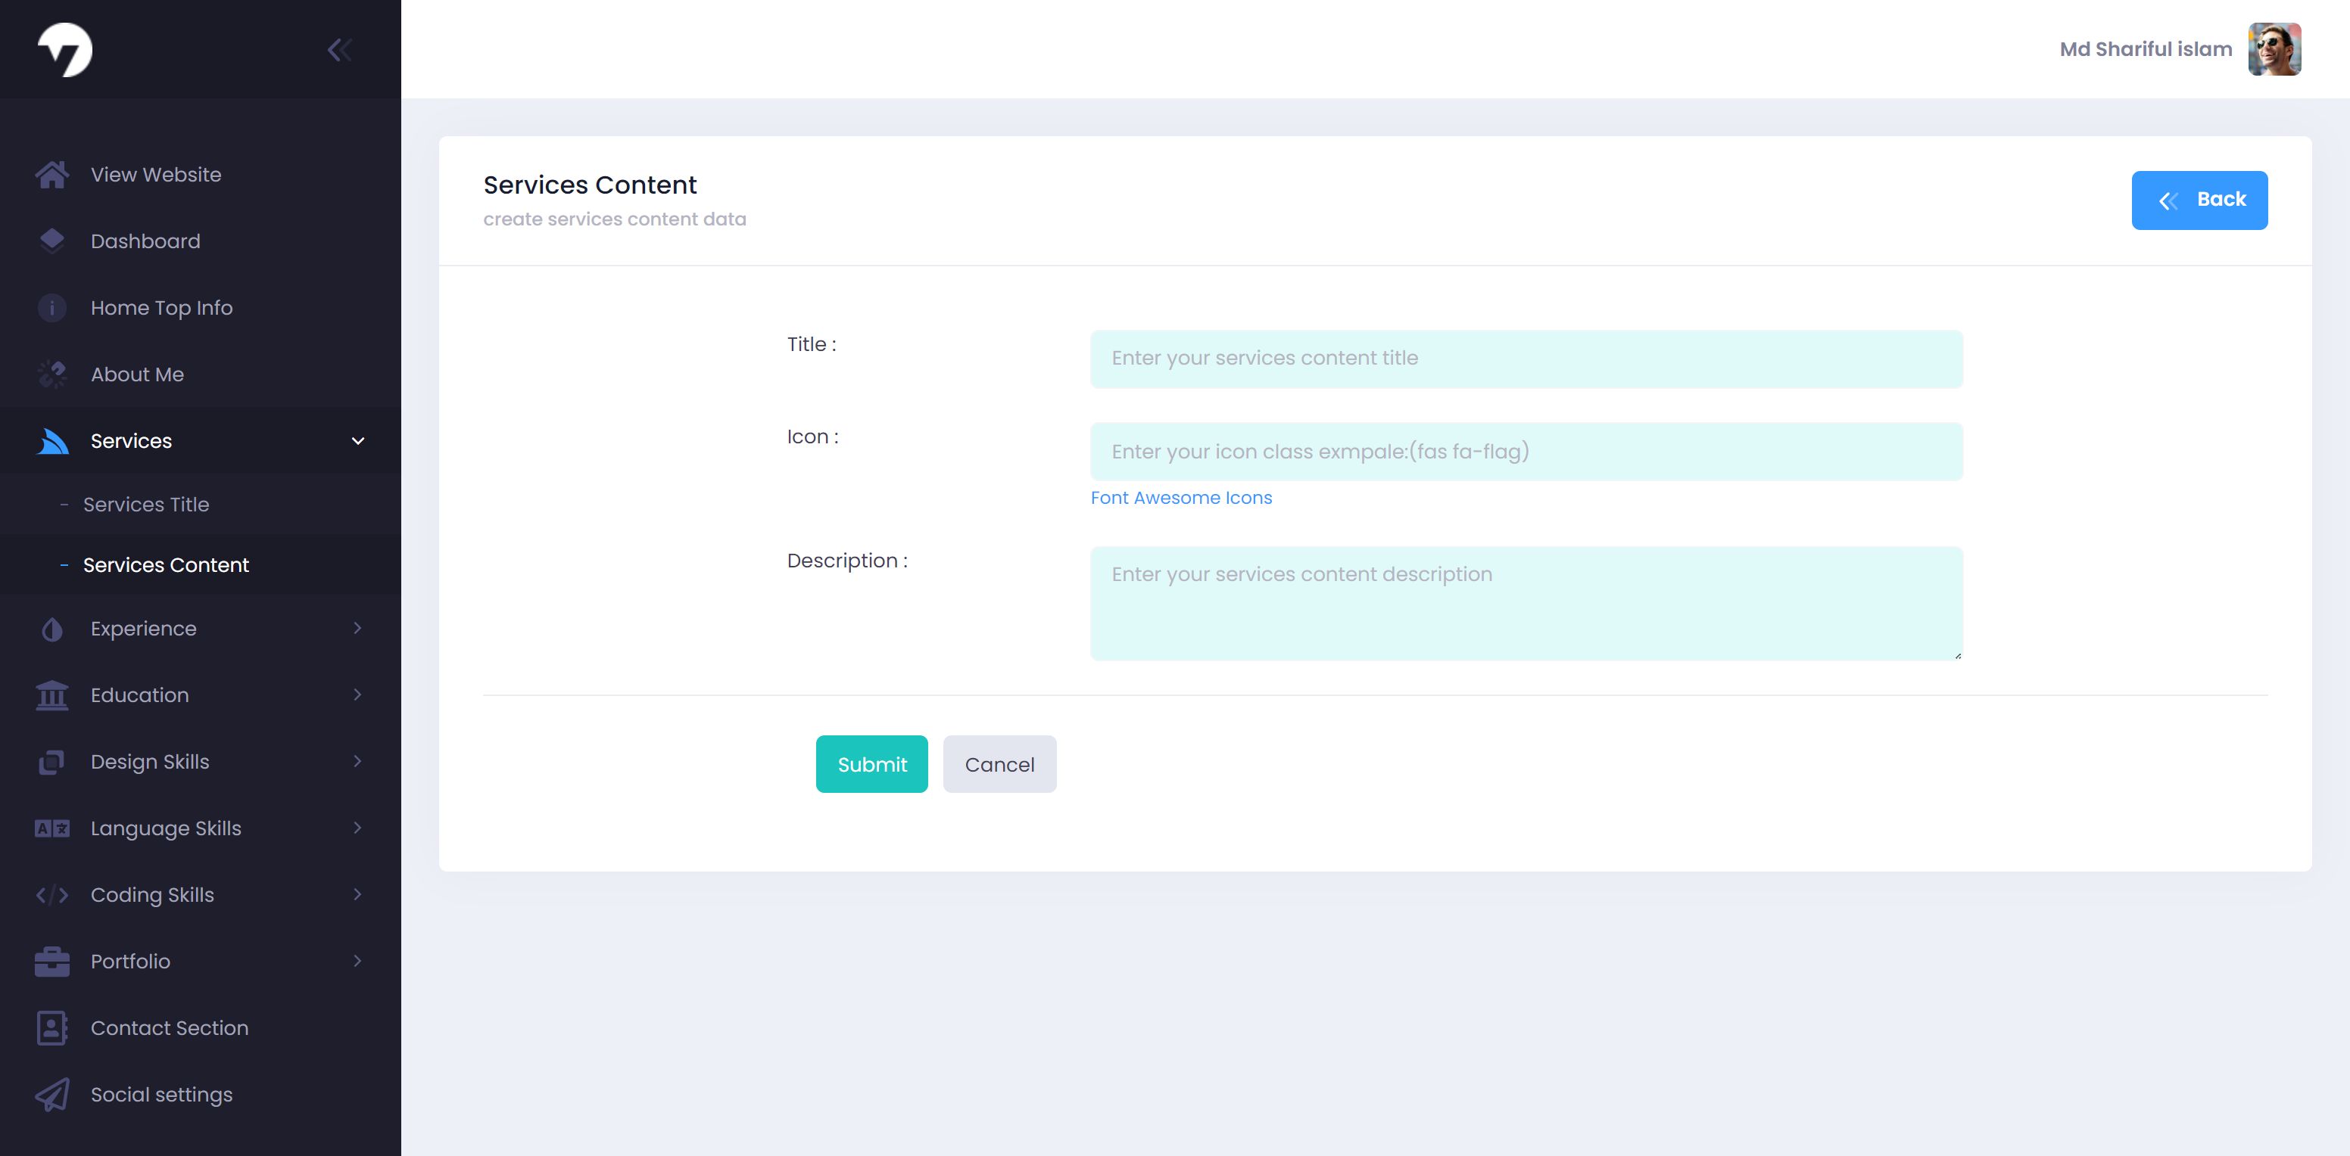Viewport: 2350px width, 1156px height.
Task: Click the View Website home icon
Action: coord(52,174)
